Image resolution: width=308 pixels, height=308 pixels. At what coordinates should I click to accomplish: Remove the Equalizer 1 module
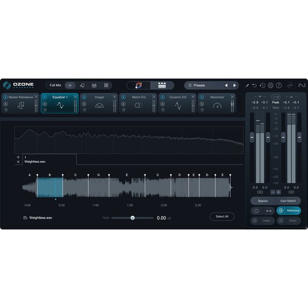pyautogui.click(x=75, y=97)
